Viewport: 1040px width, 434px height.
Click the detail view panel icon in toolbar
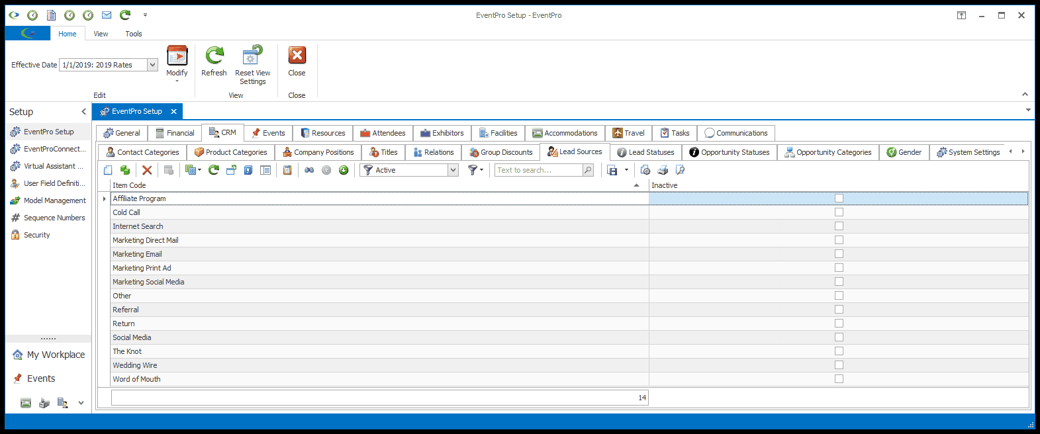[x=265, y=170]
